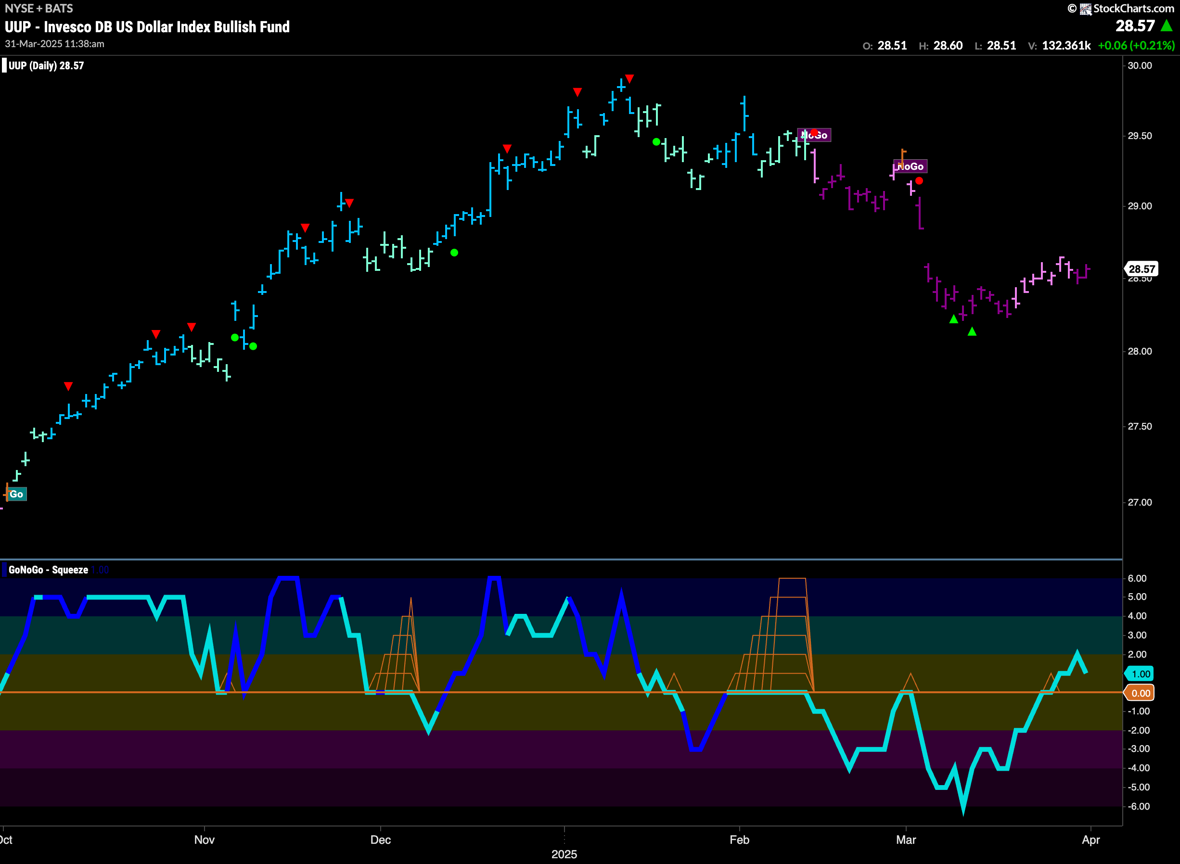Screen dimensions: 1180x864
Task: Click the GoNoGo - Squeeze panel label
Action: click(48, 570)
